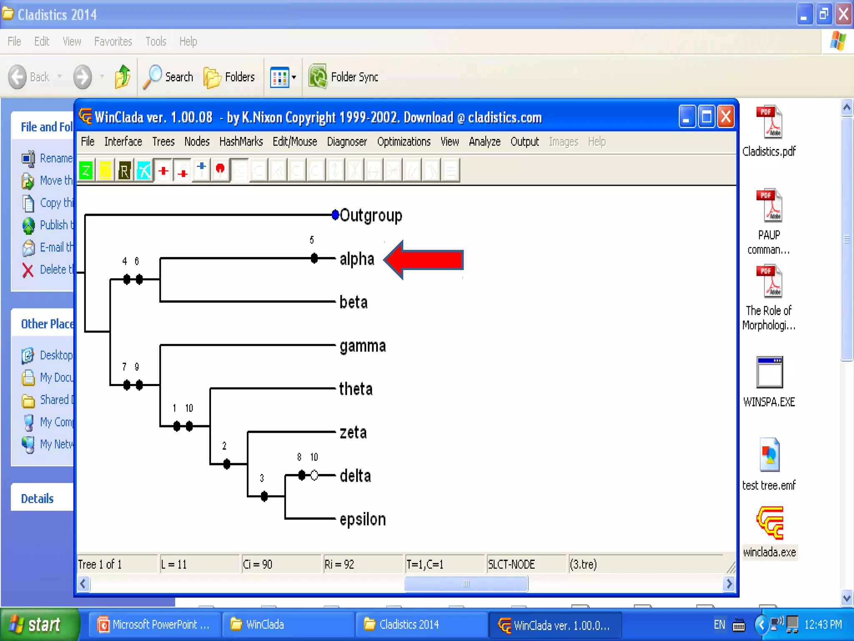Click the yellow Z toolbar icon
Viewport: 854px width, 641px height.
click(105, 171)
